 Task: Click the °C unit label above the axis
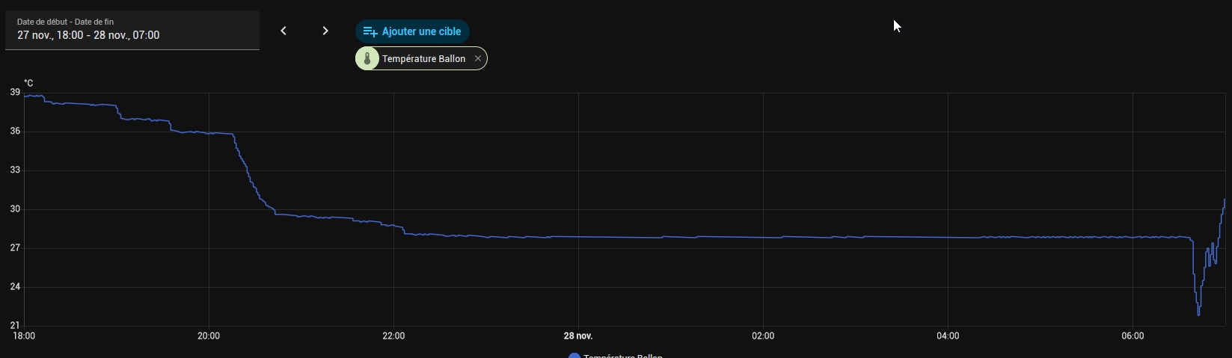pos(28,83)
